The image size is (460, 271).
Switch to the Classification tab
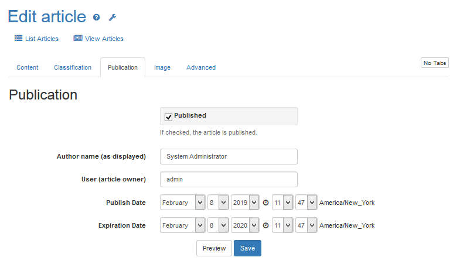[73, 67]
